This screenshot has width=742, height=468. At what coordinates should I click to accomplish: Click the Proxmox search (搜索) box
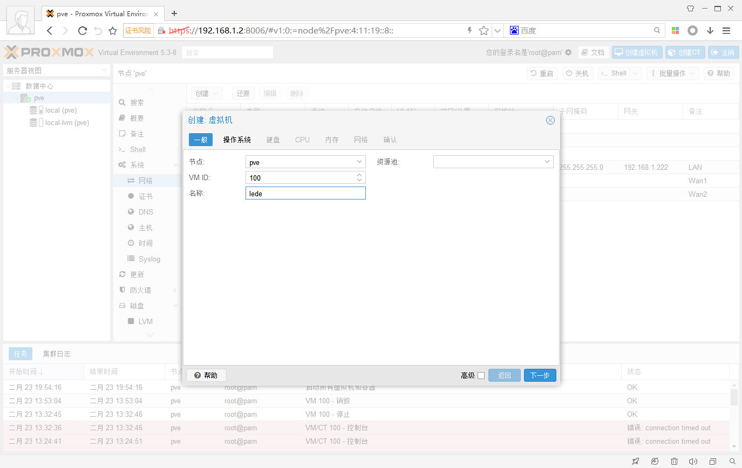pos(228,52)
